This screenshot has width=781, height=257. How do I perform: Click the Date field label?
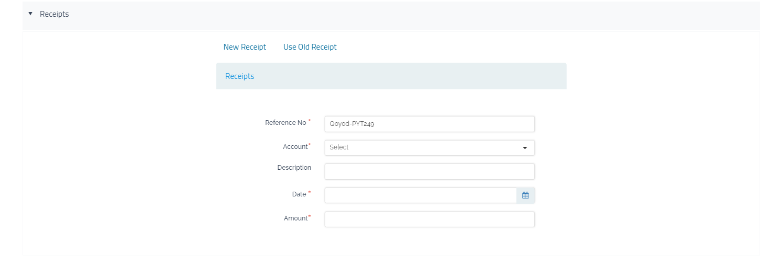click(299, 194)
